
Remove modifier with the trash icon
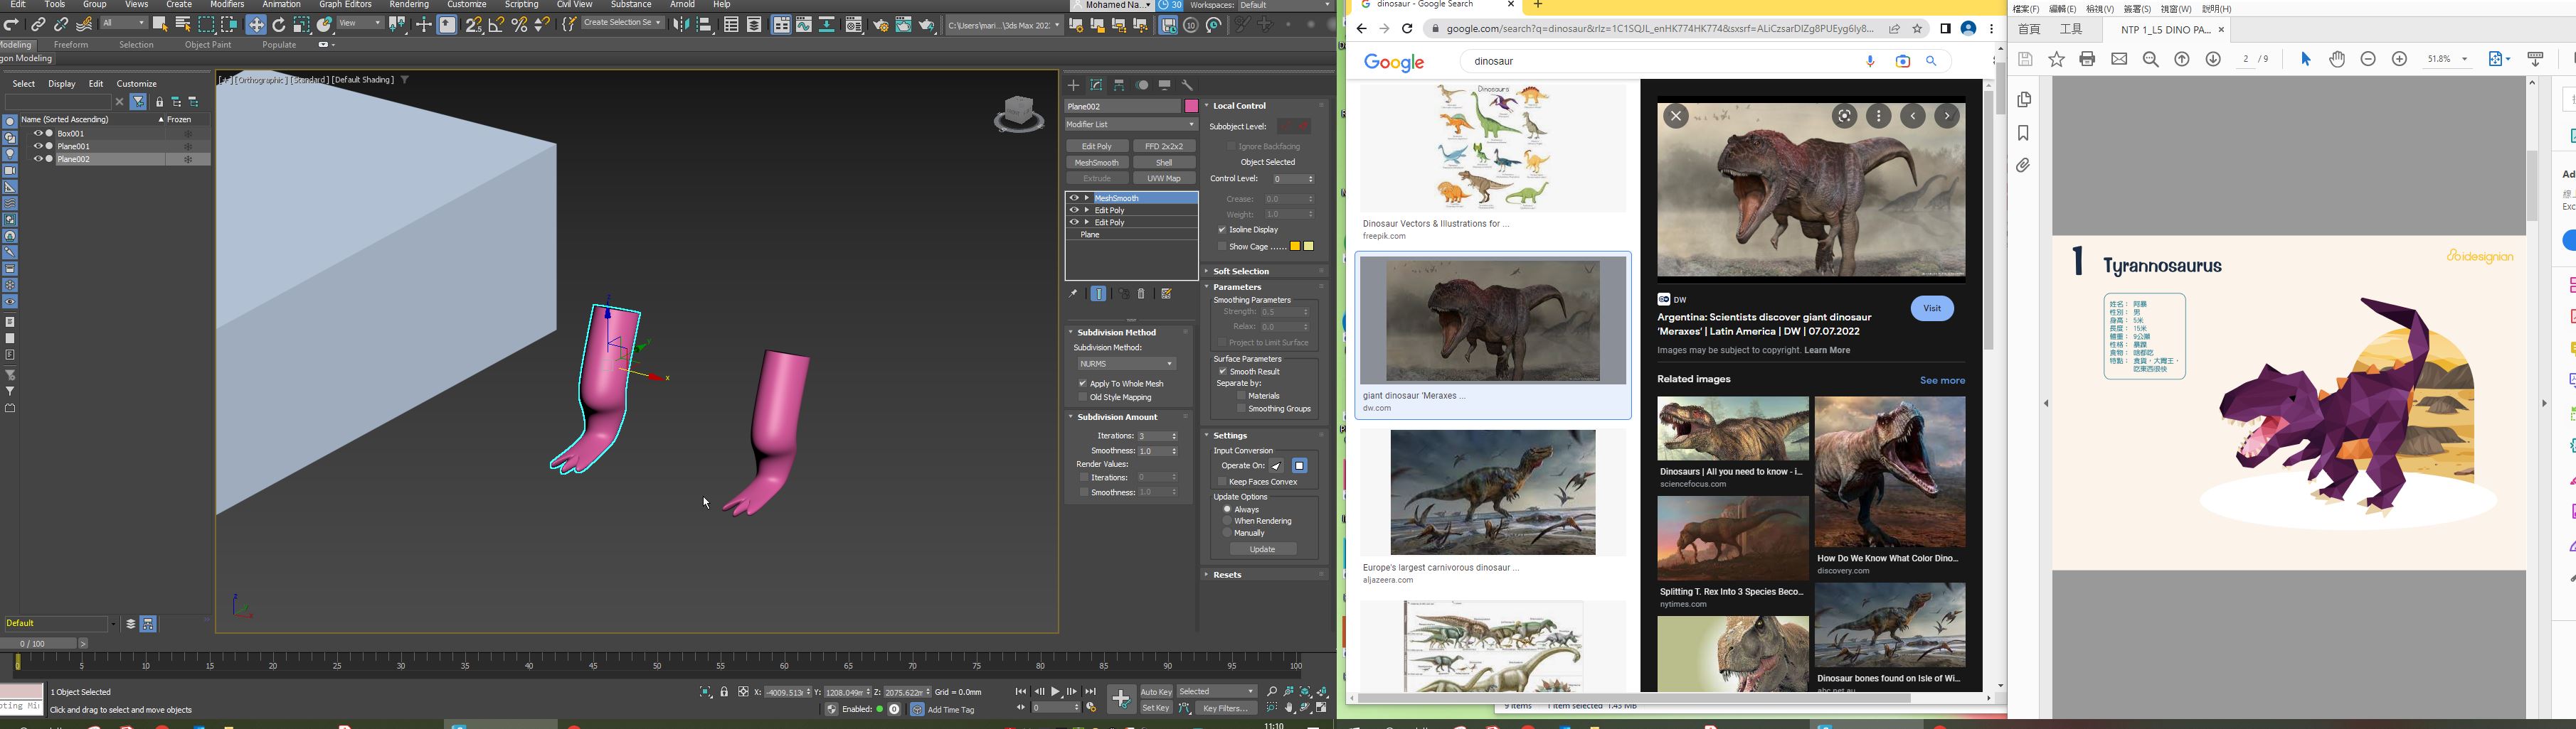1142,295
